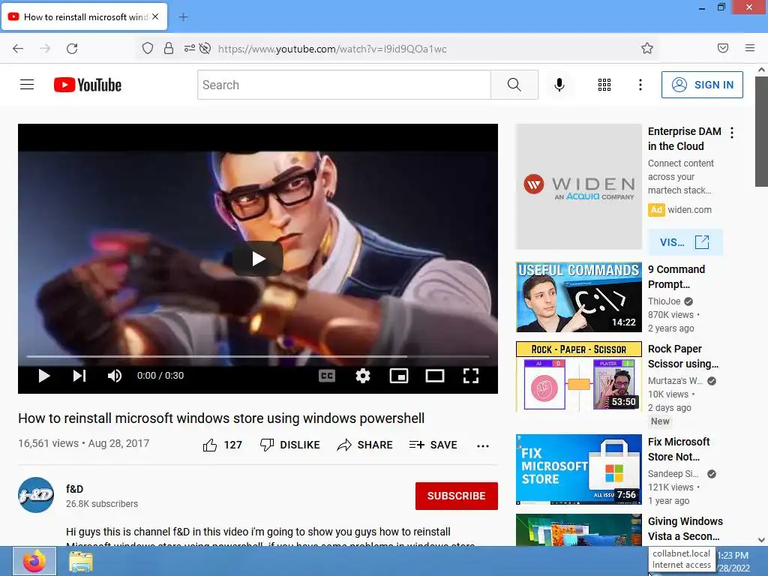Viewport: 768px width, 576px height.
Task: Open the Firefox application menu
Action: click(750, 48)
